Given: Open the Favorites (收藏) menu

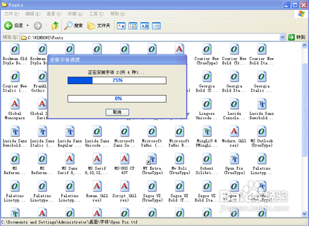Looking at the screenshot, I should coord(75,14).
